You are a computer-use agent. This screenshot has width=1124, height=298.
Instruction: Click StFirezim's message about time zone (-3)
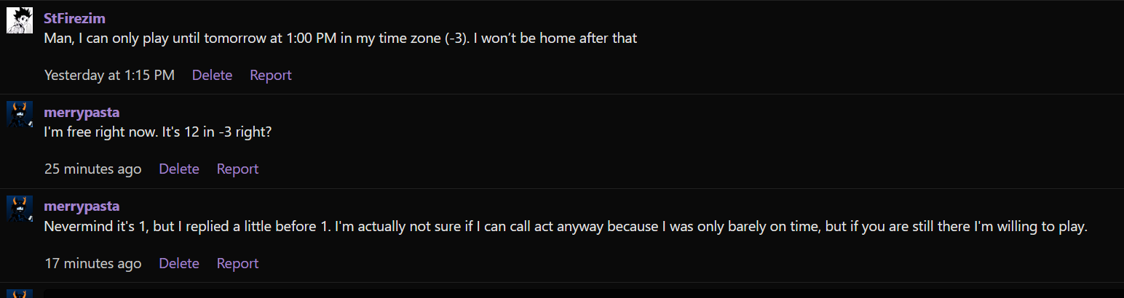click(340, 38)
